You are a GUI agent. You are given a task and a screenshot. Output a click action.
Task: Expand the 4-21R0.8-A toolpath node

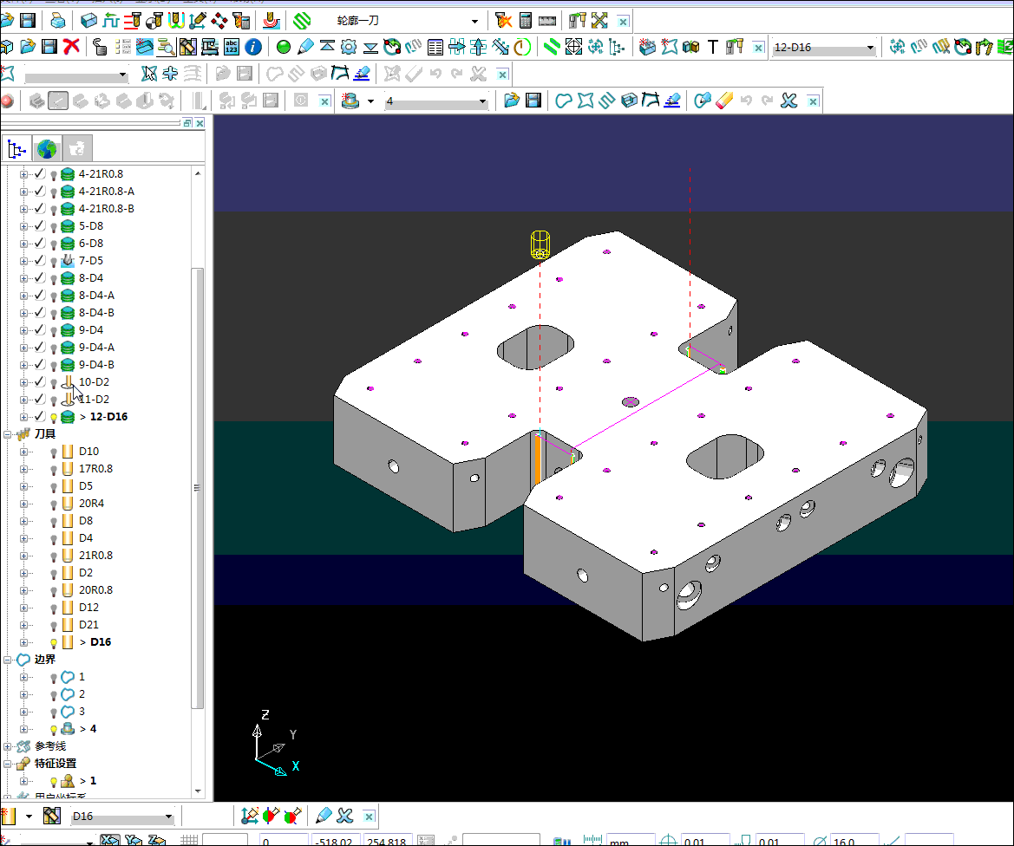click(x=23, y=192)
